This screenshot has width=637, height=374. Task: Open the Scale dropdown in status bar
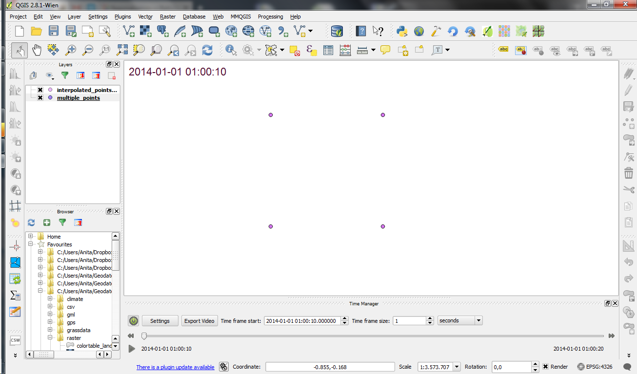[457, 367]
